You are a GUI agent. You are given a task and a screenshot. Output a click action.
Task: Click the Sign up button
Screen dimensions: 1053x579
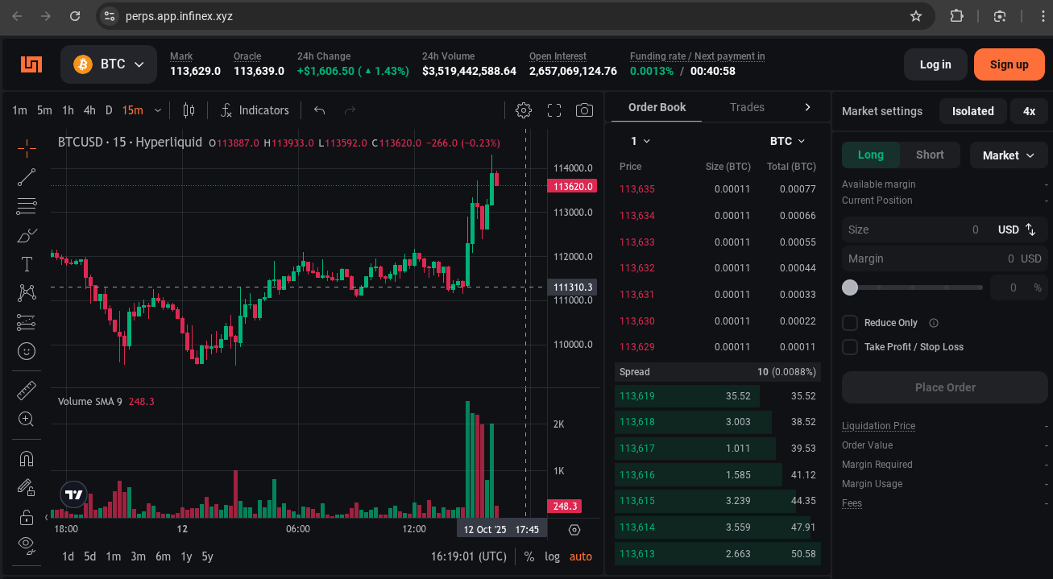pos(1009,64)
